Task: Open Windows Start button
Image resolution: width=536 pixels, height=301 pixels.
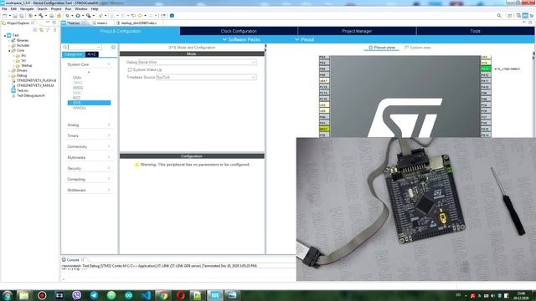Action: tap(8, 295)
